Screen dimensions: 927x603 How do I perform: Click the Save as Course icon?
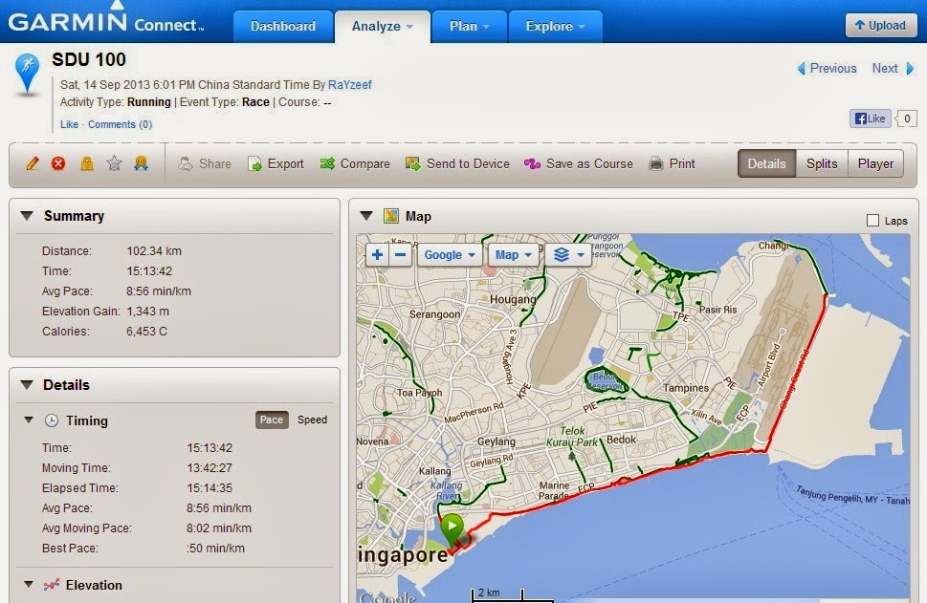click(x=532, y=163)
